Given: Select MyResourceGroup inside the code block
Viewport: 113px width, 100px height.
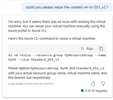Looking at the screenshot, I should (x=79, y=55).
